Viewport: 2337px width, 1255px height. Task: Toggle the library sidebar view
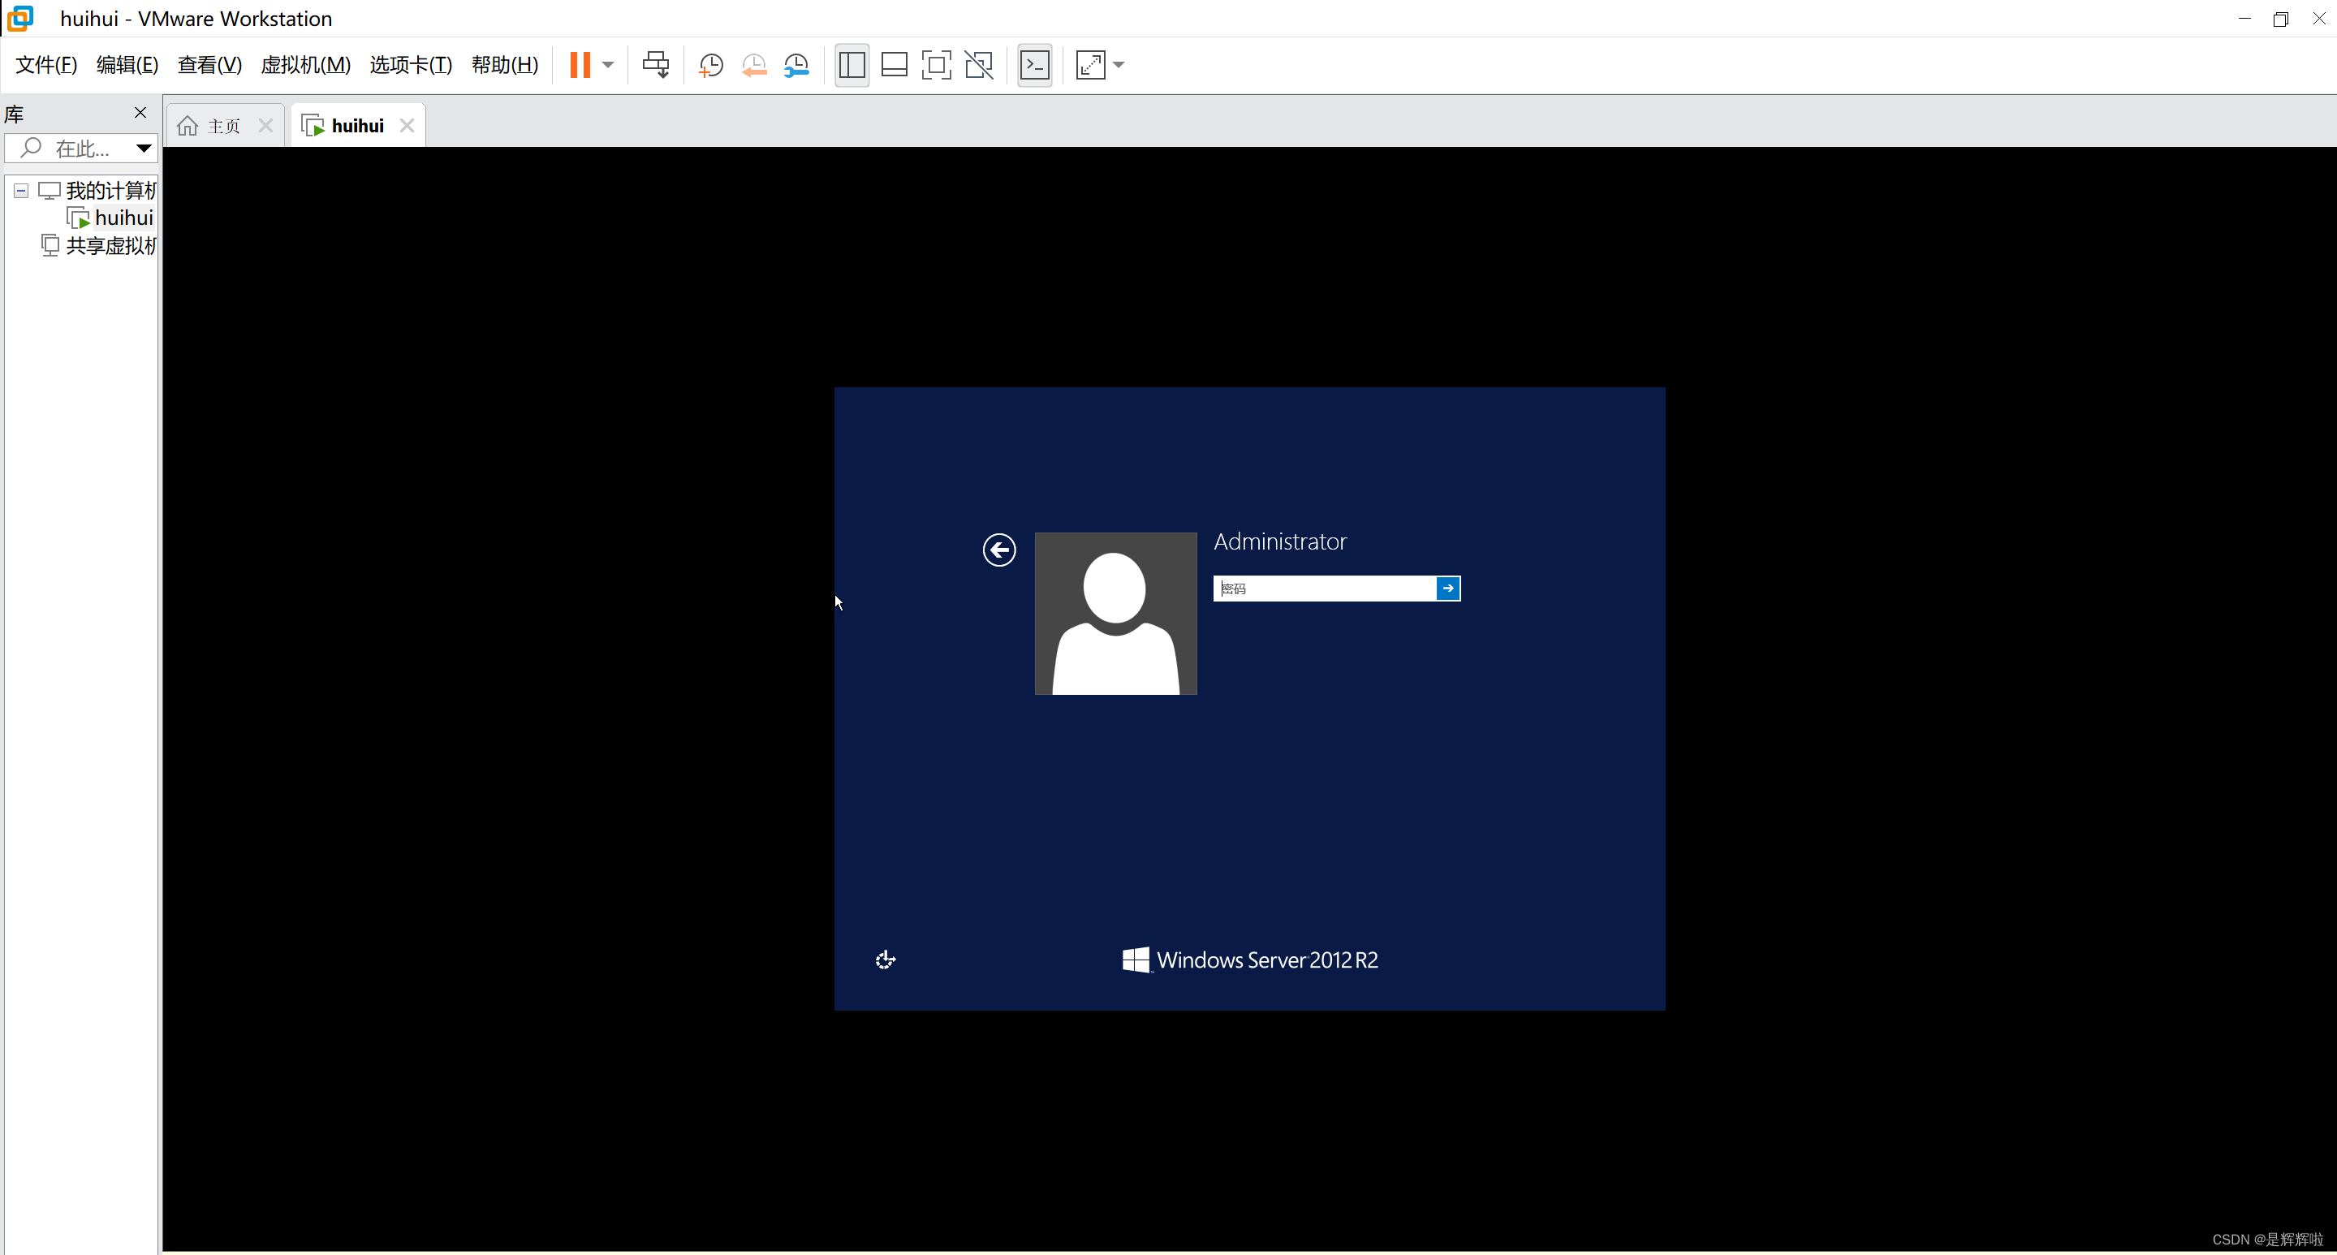(x=851, y=64)
